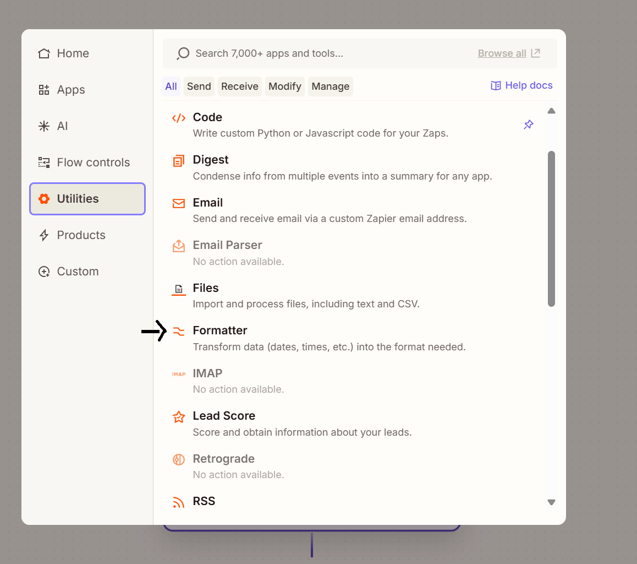Viewport: 637px width, 564px height.
Task: Open the Home sidebar section
Action: point(87,53)
